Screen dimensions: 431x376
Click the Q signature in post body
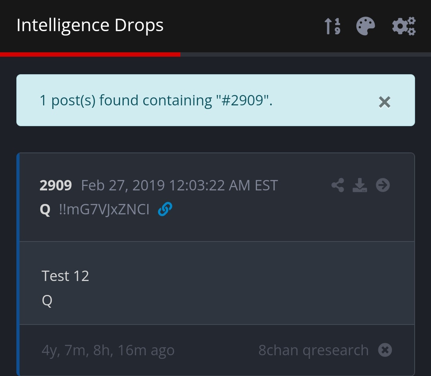coord(47,300)
